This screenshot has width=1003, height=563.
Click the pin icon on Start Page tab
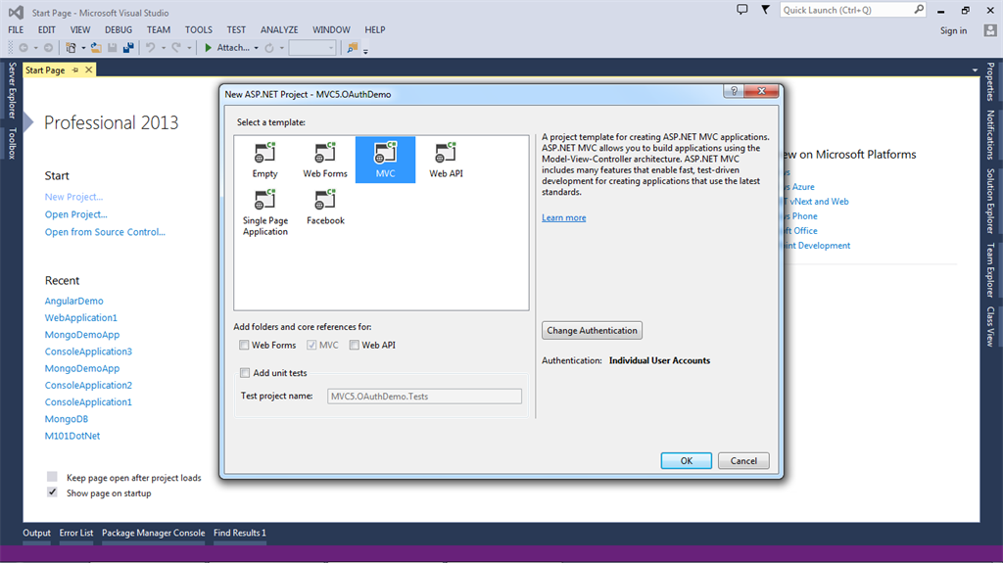point(75,70)
